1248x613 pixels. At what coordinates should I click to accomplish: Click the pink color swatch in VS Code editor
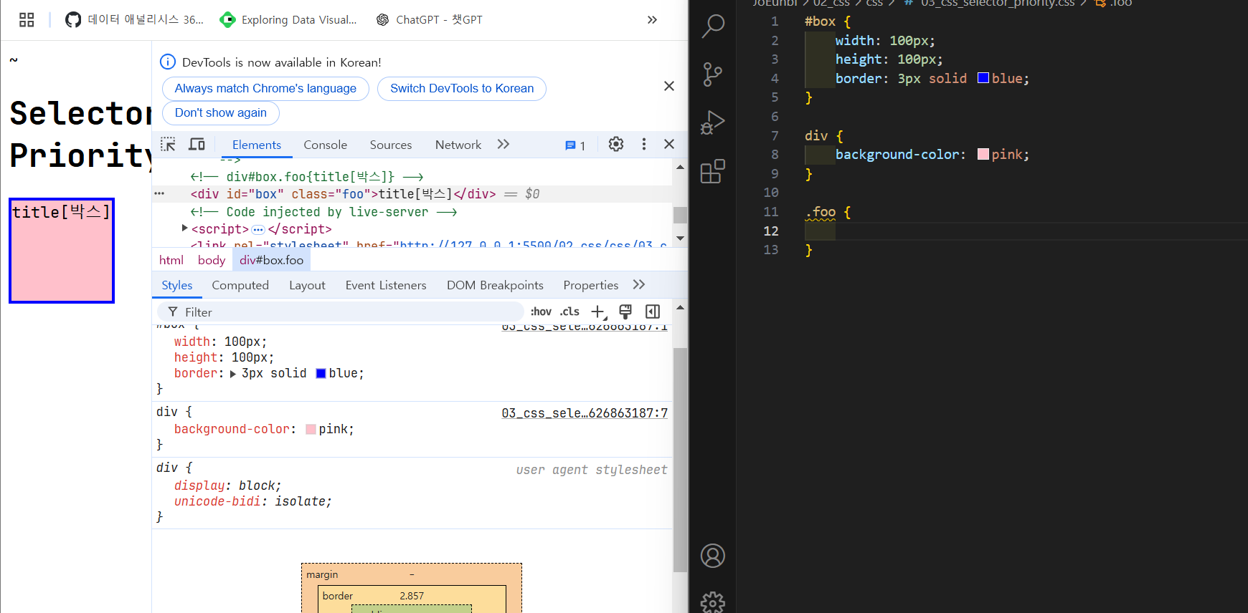[983, 154]
